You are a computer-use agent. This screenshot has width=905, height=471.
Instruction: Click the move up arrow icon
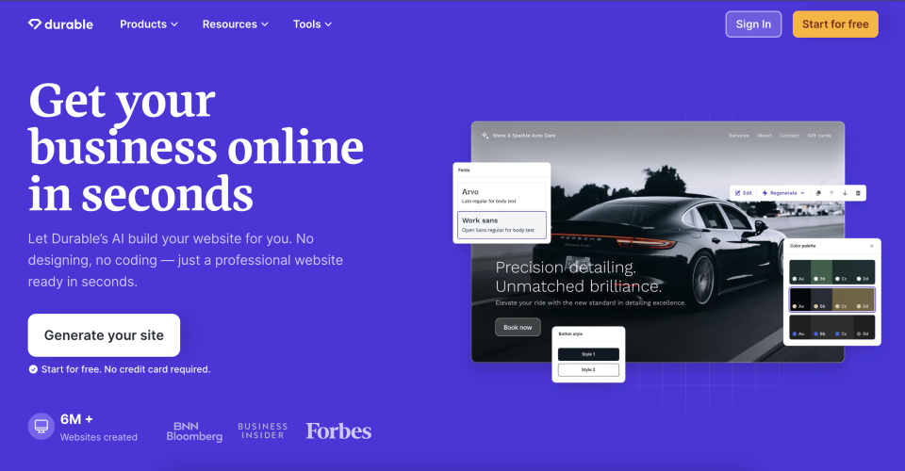[x=831, y=193]
